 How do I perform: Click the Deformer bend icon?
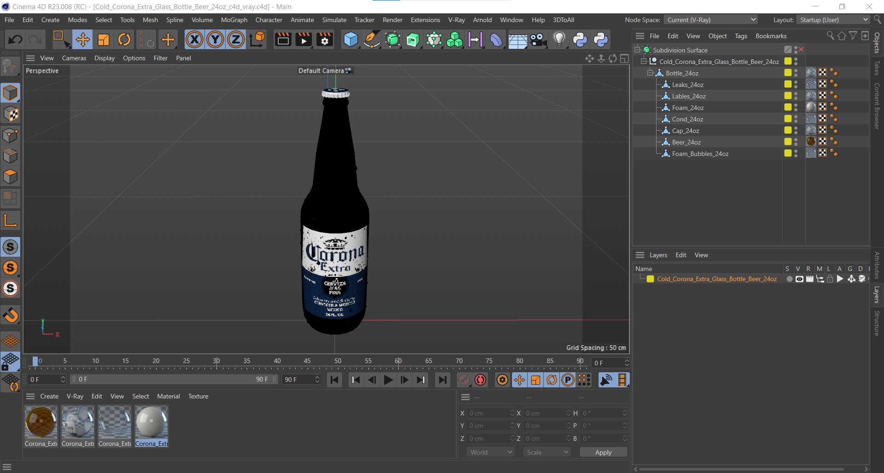pos(496,40)
